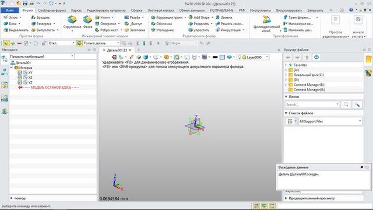The image size is (373, 210).
Task: Open the Layer0000 layer dropdown
Action: click(254, 57)
